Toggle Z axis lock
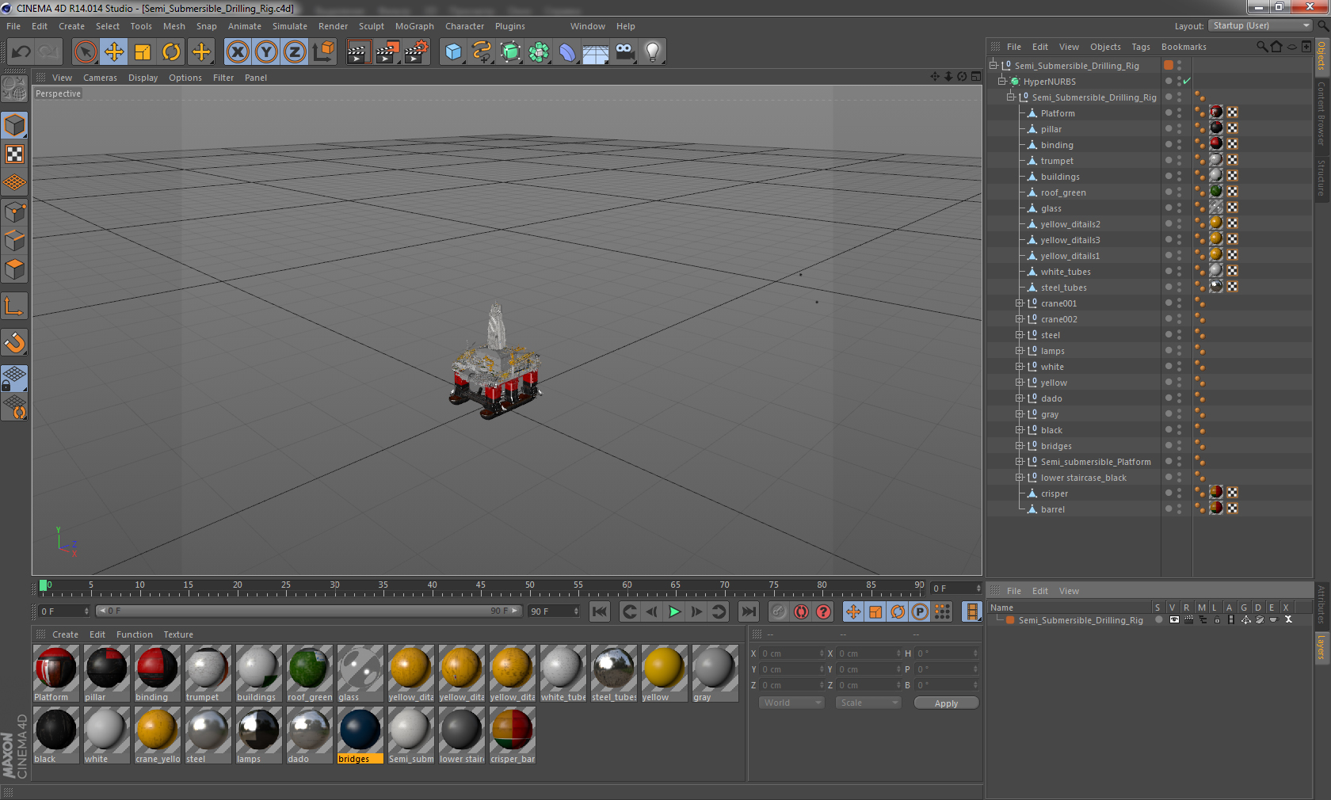This screenshot has width=1331, height=800. (x=295, y=52)
